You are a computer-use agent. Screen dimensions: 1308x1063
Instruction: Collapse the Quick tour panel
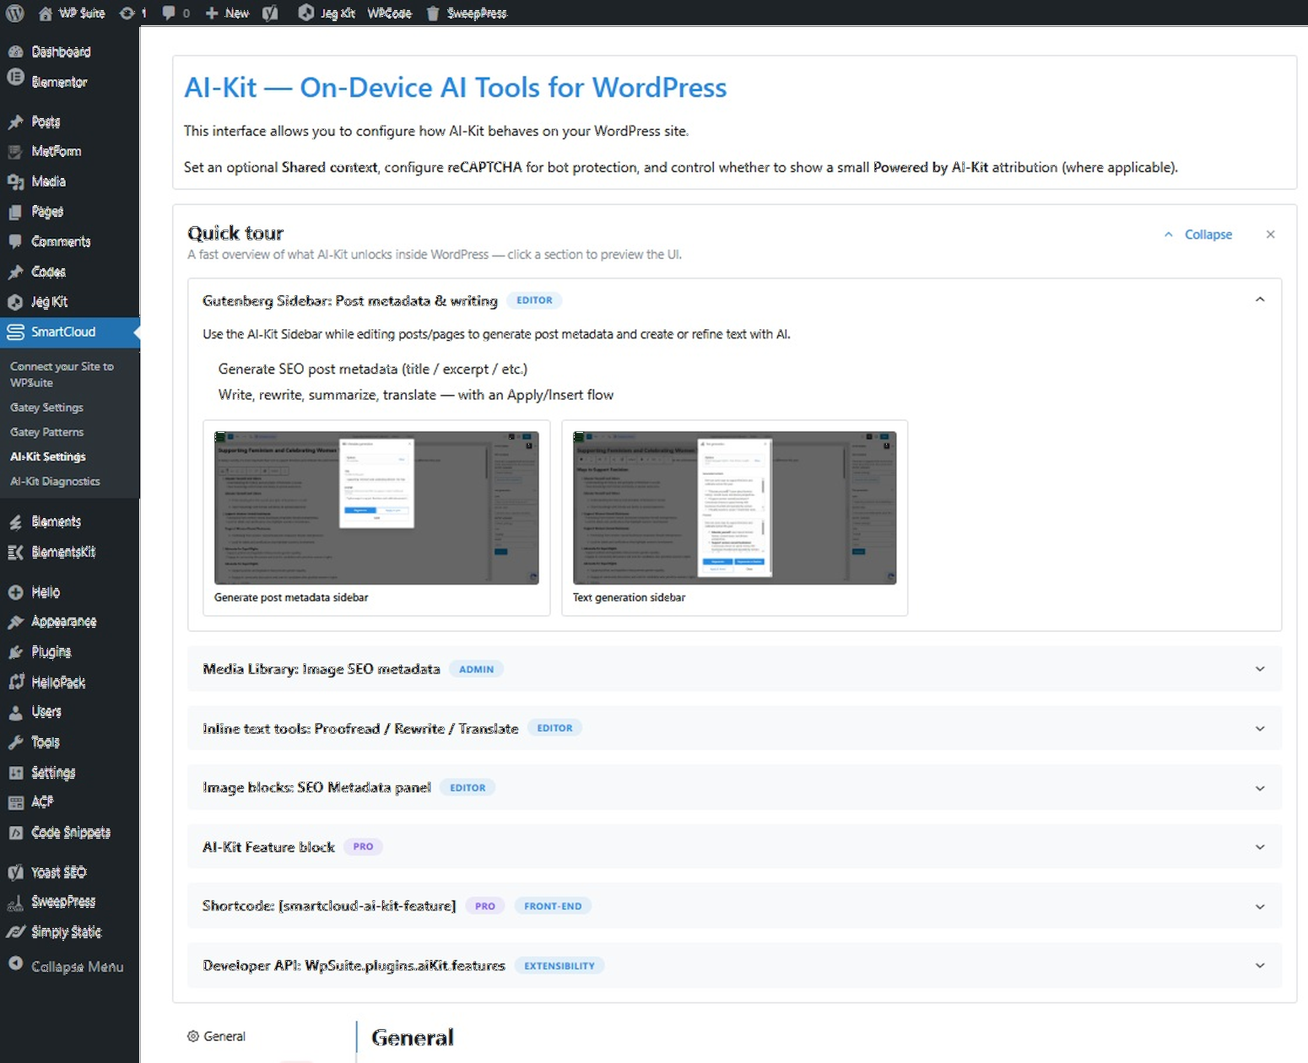1198,235
